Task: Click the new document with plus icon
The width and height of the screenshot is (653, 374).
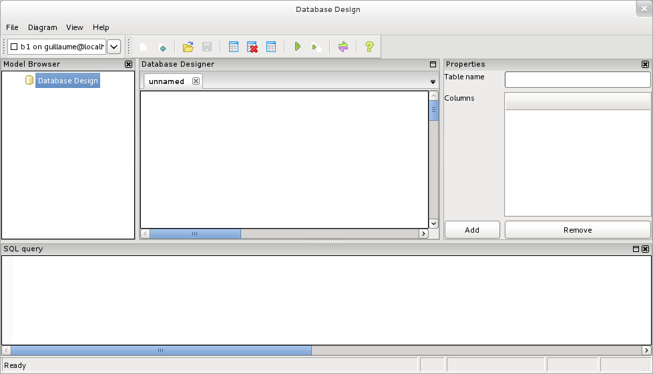Action: click(x=162, y=47)
